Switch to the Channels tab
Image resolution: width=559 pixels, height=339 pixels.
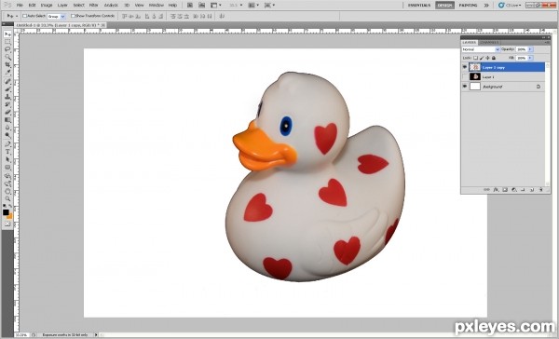(x=488, y=43)
